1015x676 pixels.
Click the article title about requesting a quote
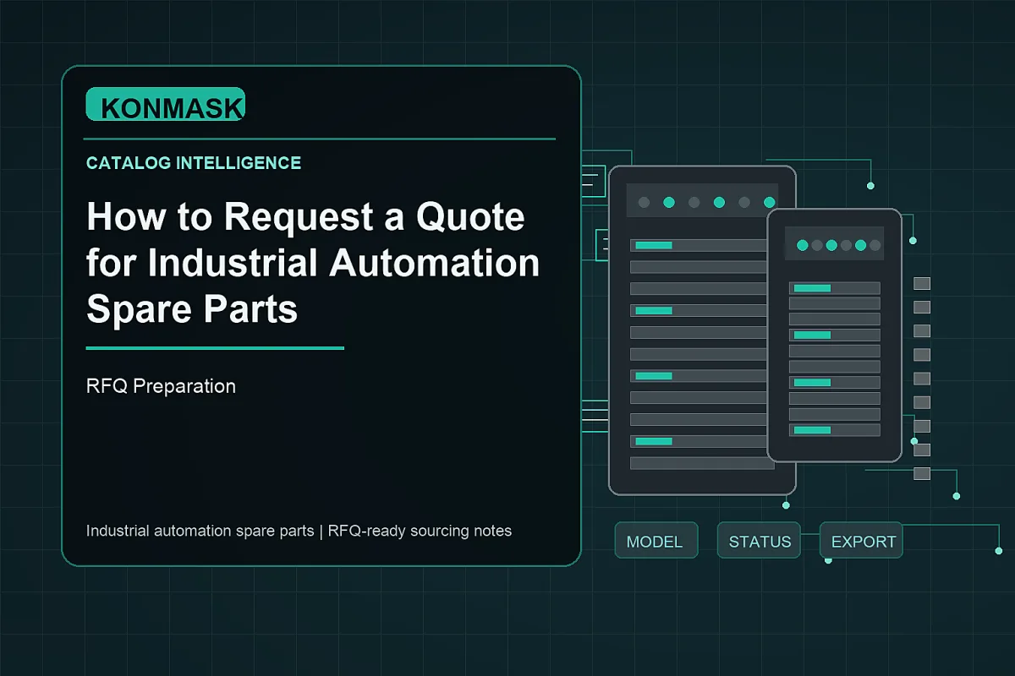(x=313, y=264)
